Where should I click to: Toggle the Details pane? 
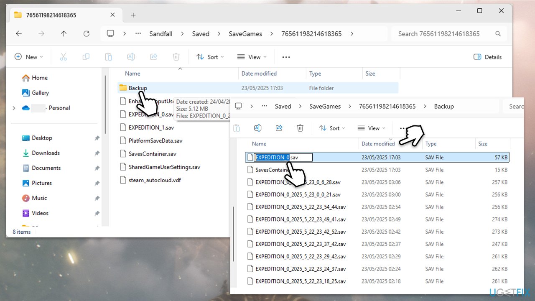[487, 57]
